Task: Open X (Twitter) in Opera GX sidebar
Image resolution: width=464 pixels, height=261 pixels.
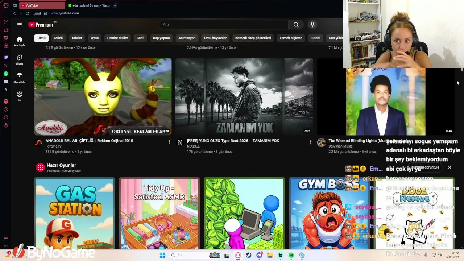Action: [6, 90]
